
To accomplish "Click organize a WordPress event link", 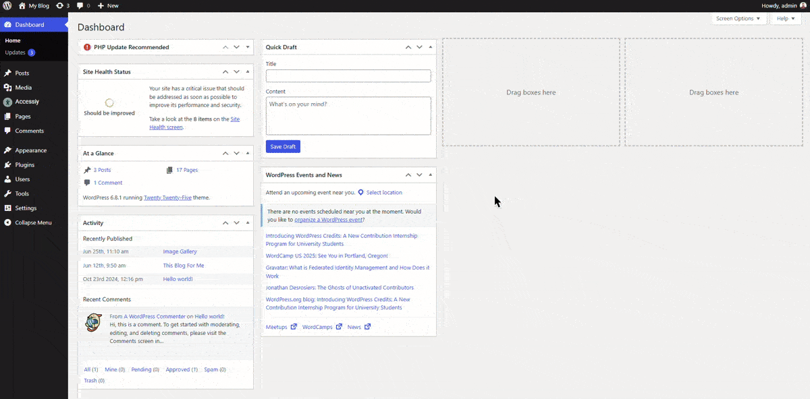I will (329, 220).
